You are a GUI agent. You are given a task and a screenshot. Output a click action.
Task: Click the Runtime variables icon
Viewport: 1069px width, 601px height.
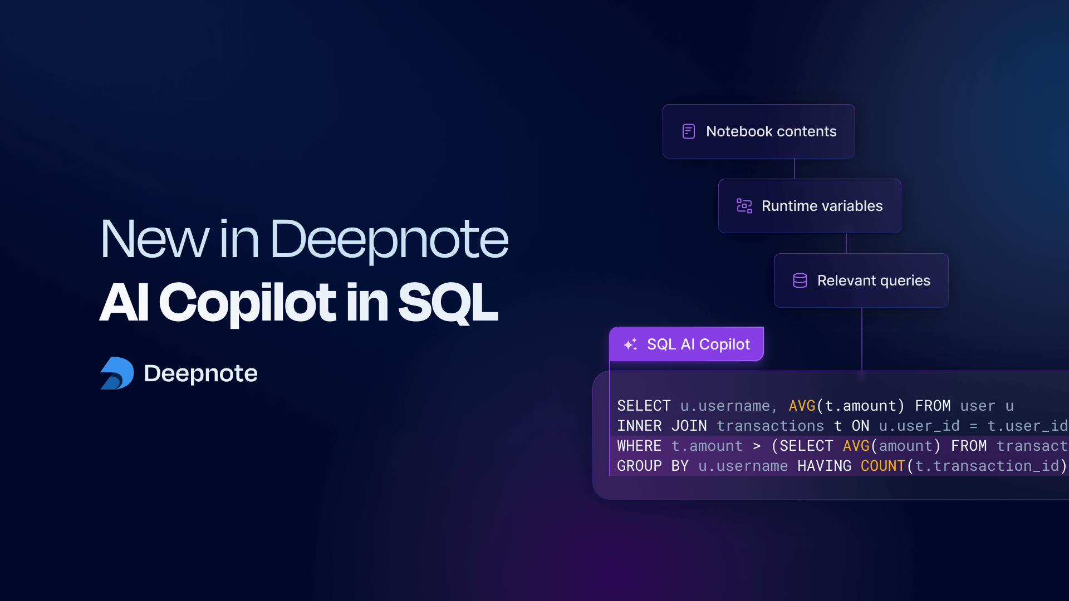(744, 206)
